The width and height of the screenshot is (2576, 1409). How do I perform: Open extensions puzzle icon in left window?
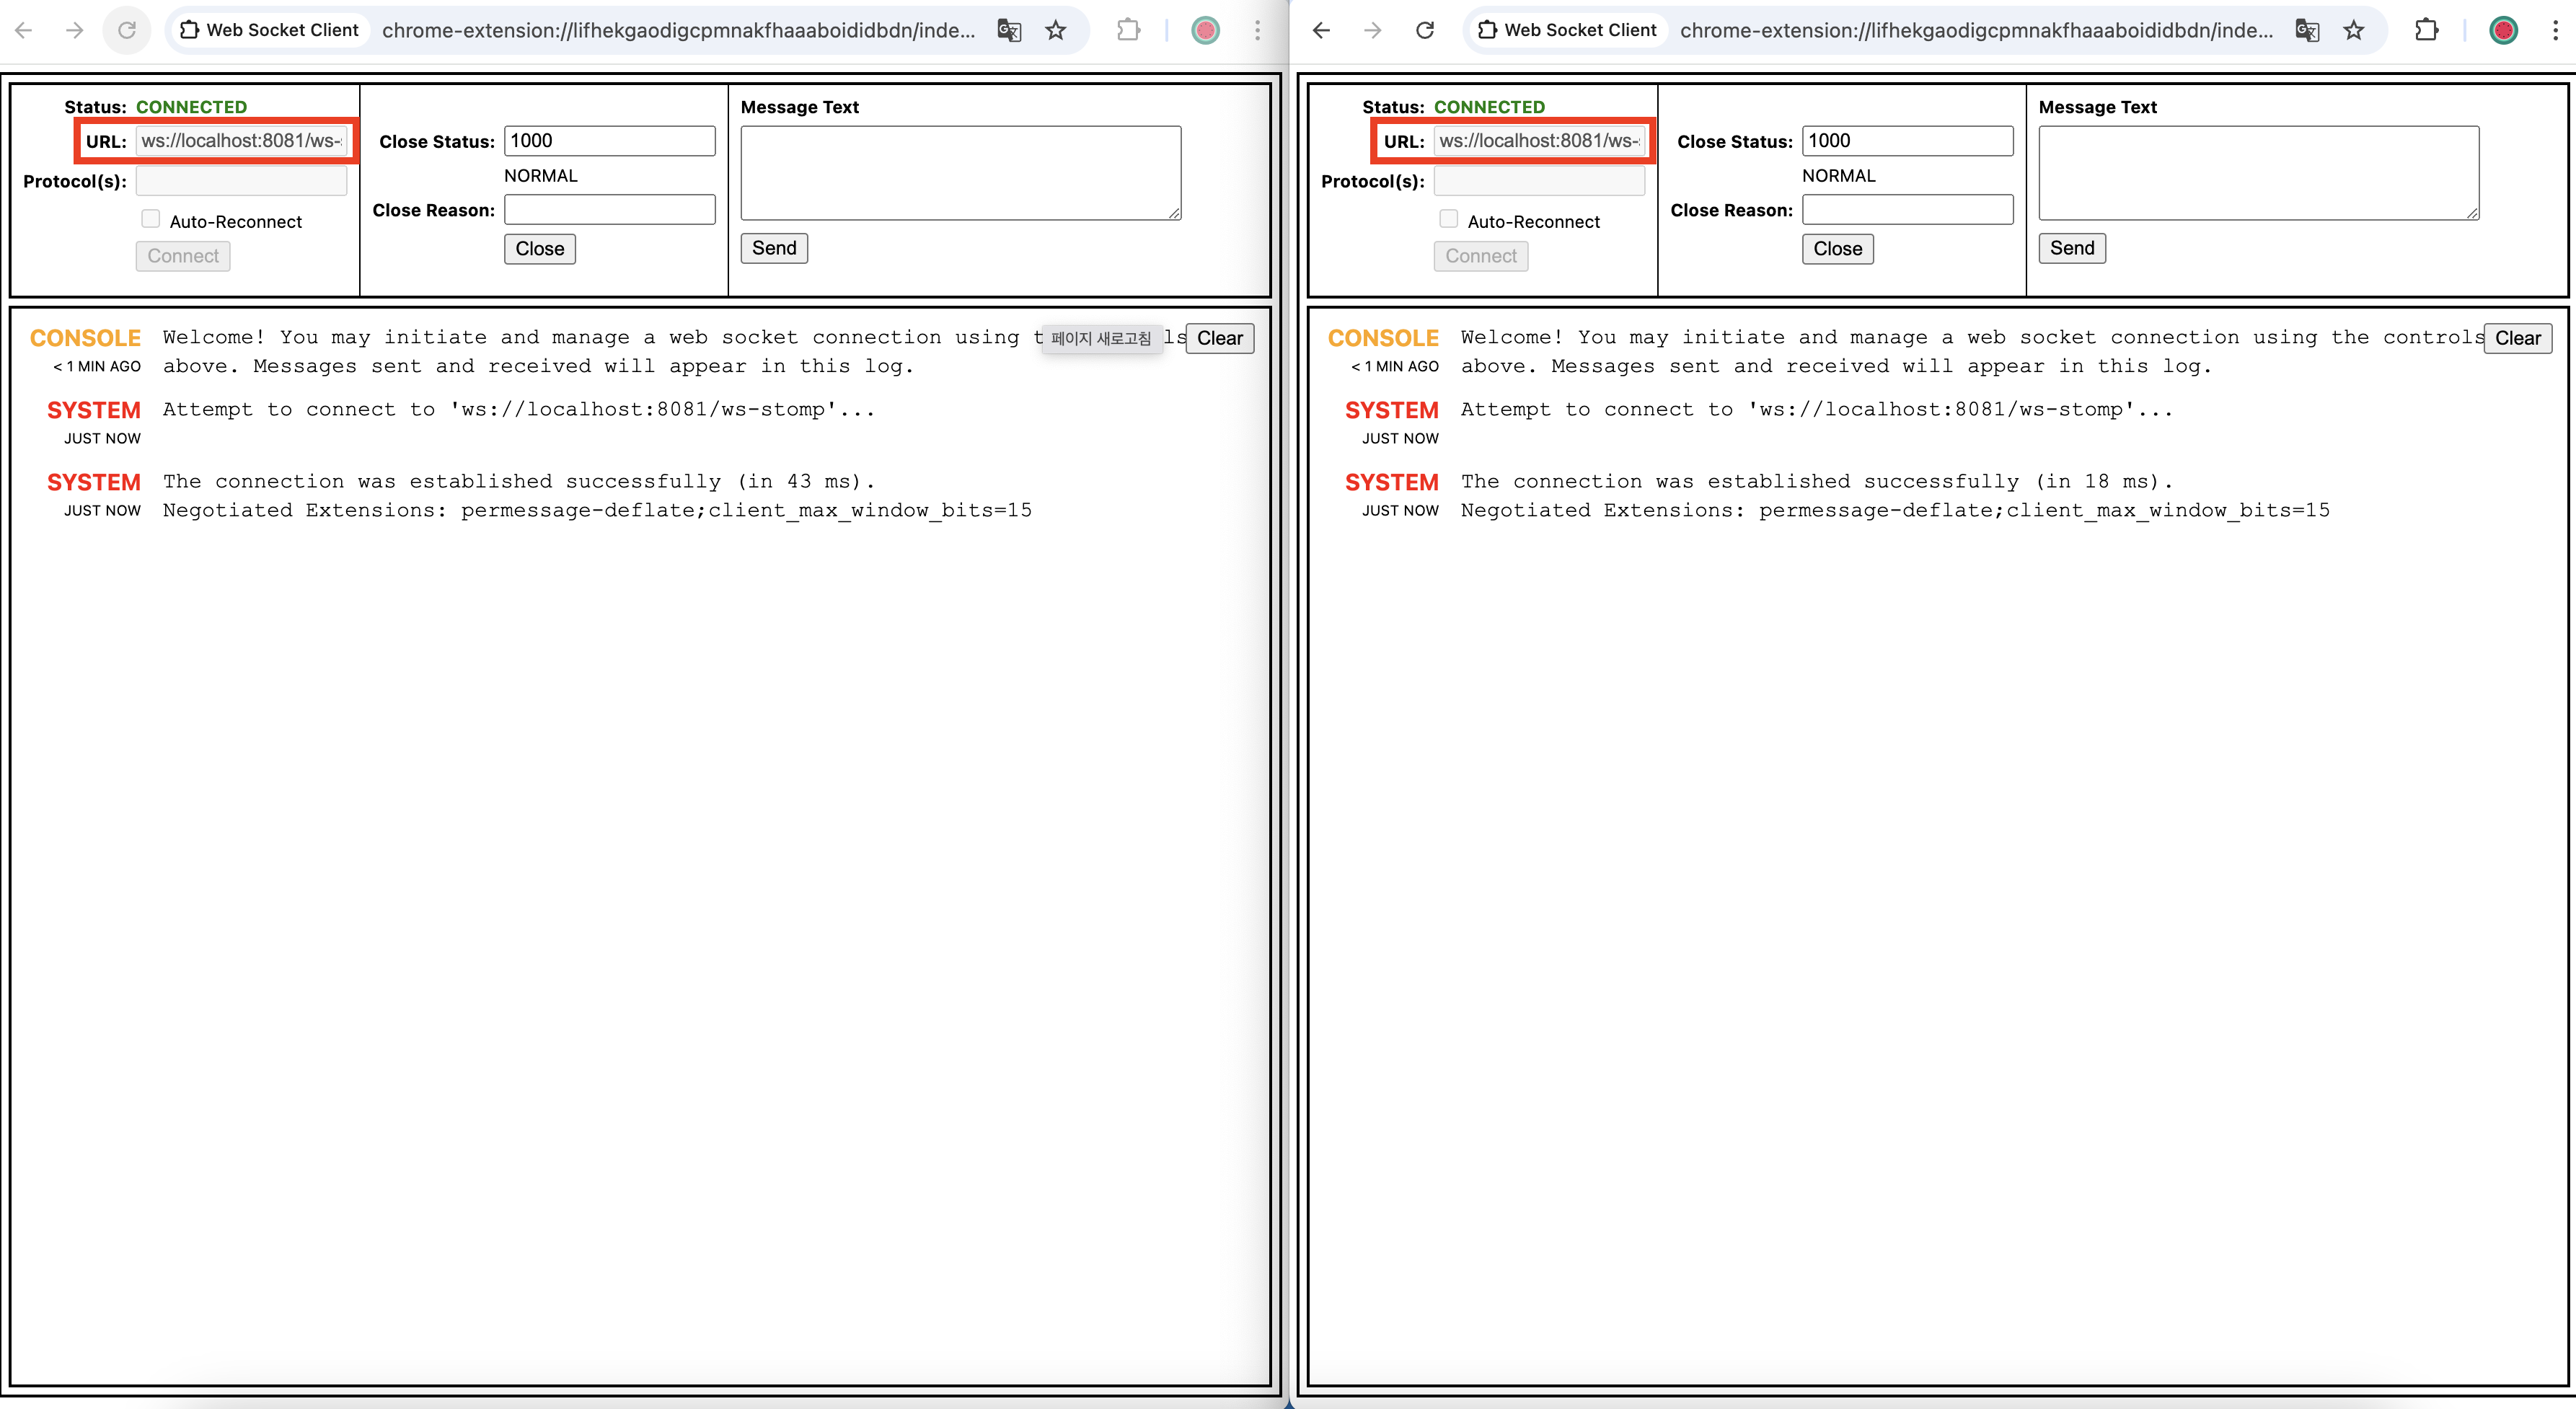(x=1128, y=30)
